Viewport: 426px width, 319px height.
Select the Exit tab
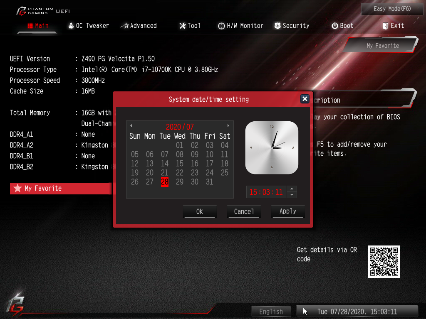coord(394,26)
